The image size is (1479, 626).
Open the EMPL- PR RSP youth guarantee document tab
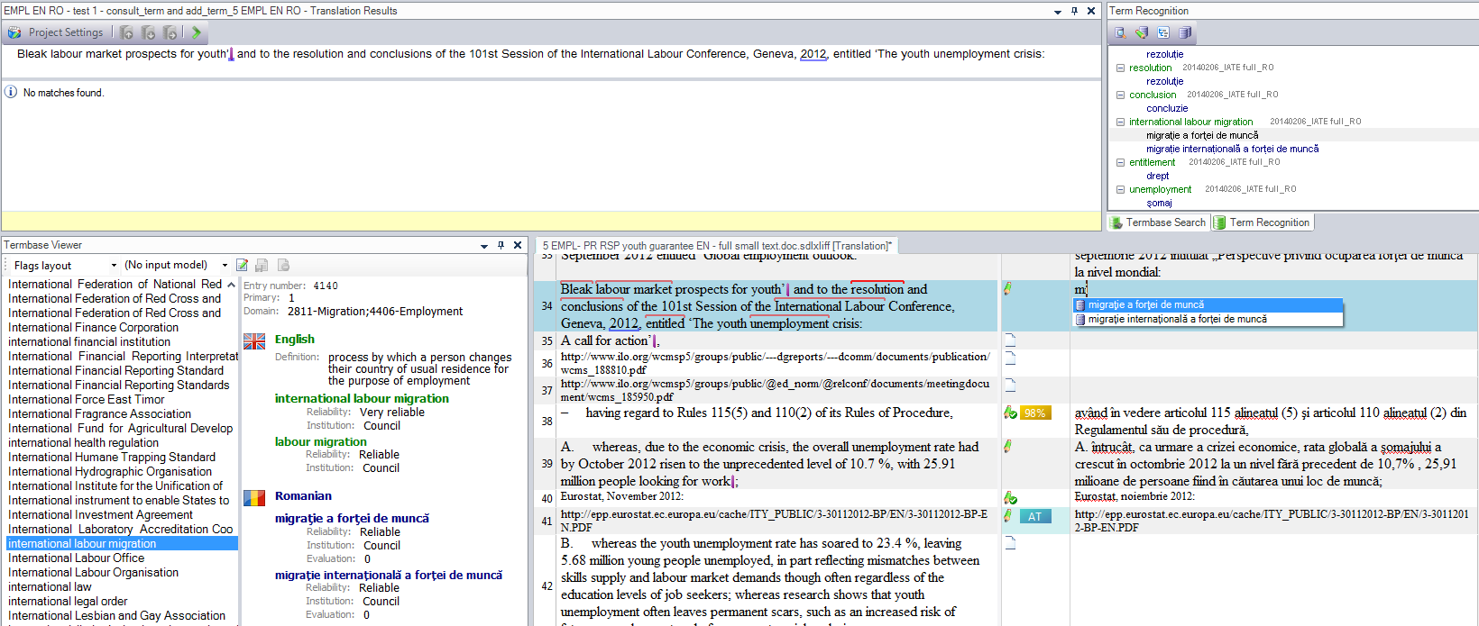(717, 245)
